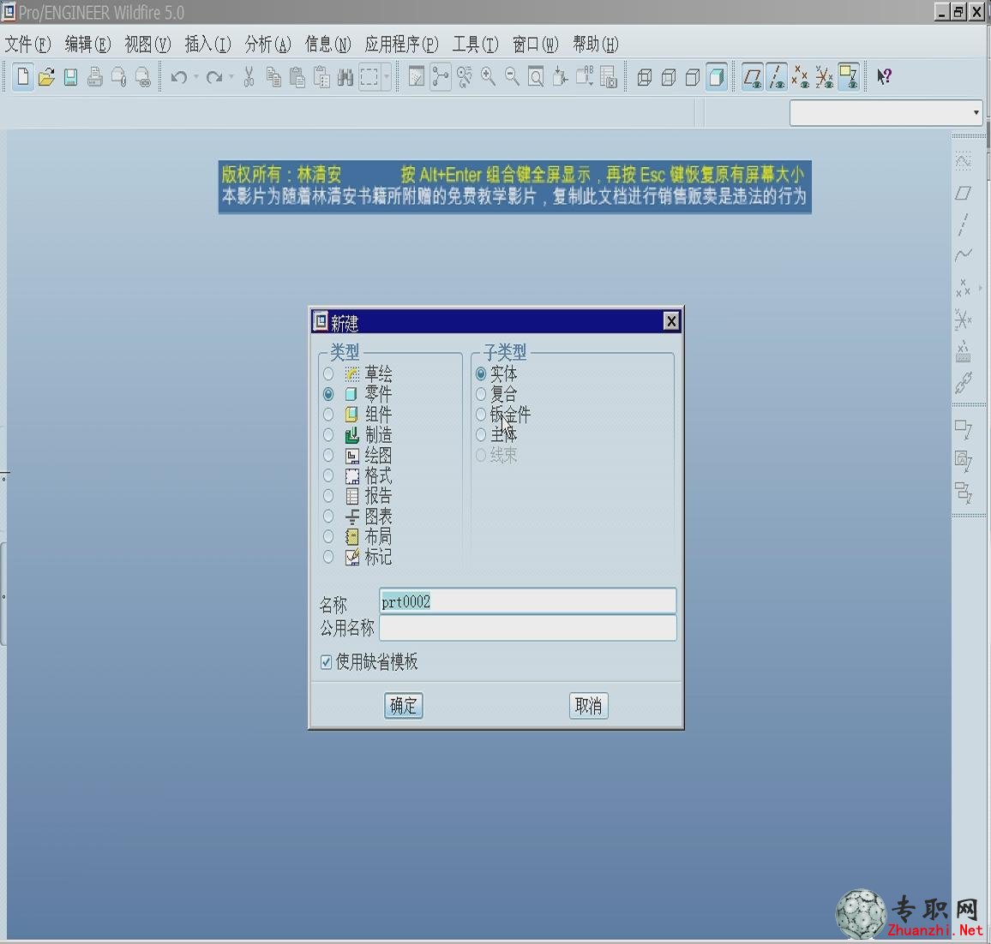991x944 pixels.
Task: Open the 视图(V) menu
Action: [x=148, y=45]
